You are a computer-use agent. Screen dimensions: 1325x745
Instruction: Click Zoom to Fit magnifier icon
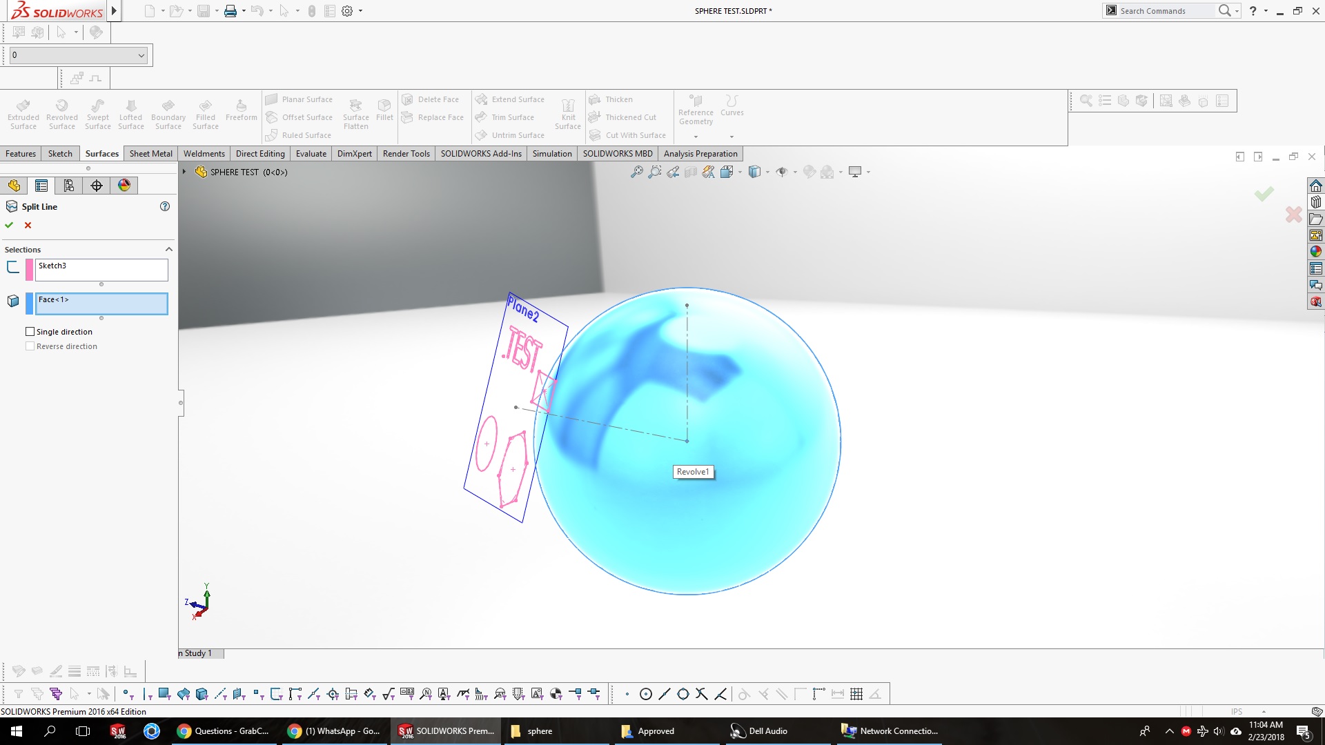[636, 172]
